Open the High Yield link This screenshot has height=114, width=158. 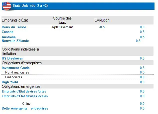pyautogui.click(x=10, y=82)
